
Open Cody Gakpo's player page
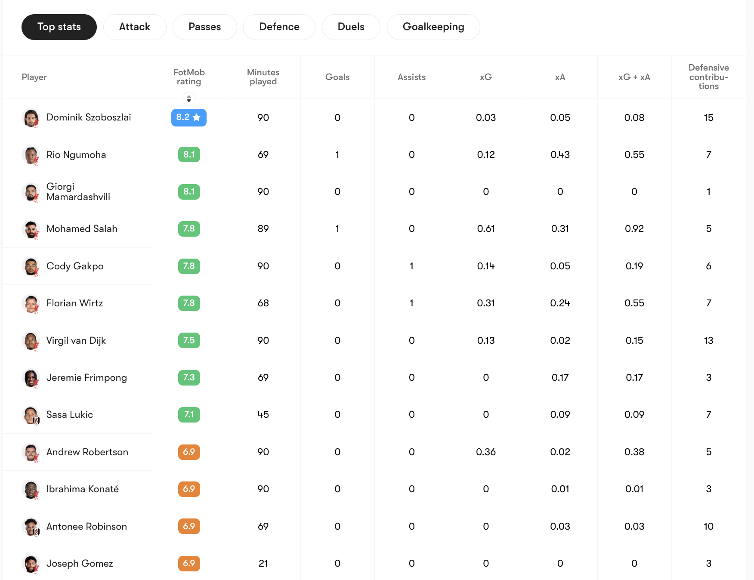(x=75, y=266)
